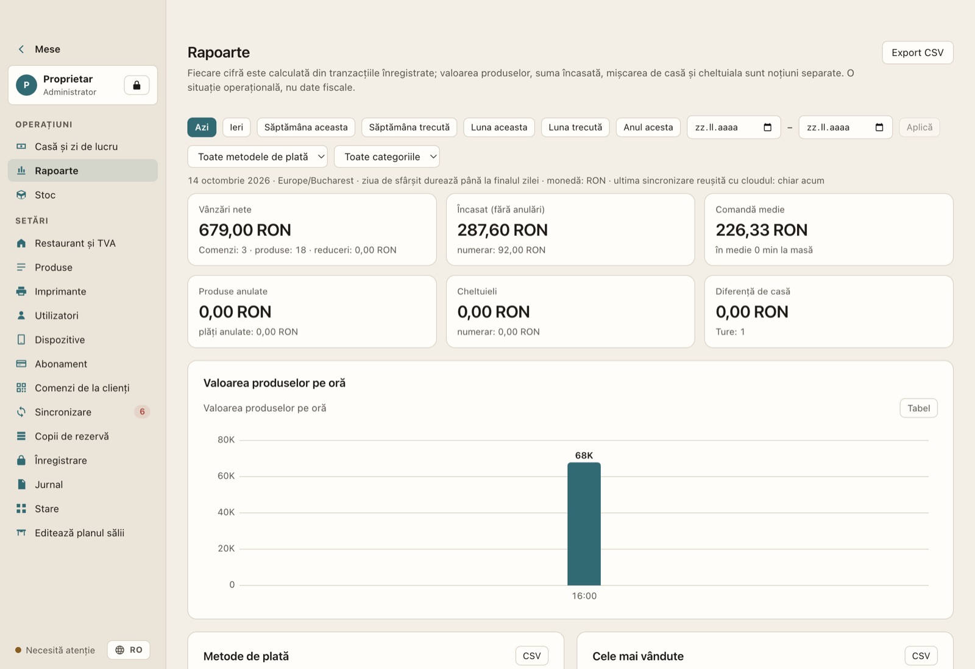The image size is (975, 669).
Task: Click the person icon for Utilizatori
Action: [x=21, y=316]
